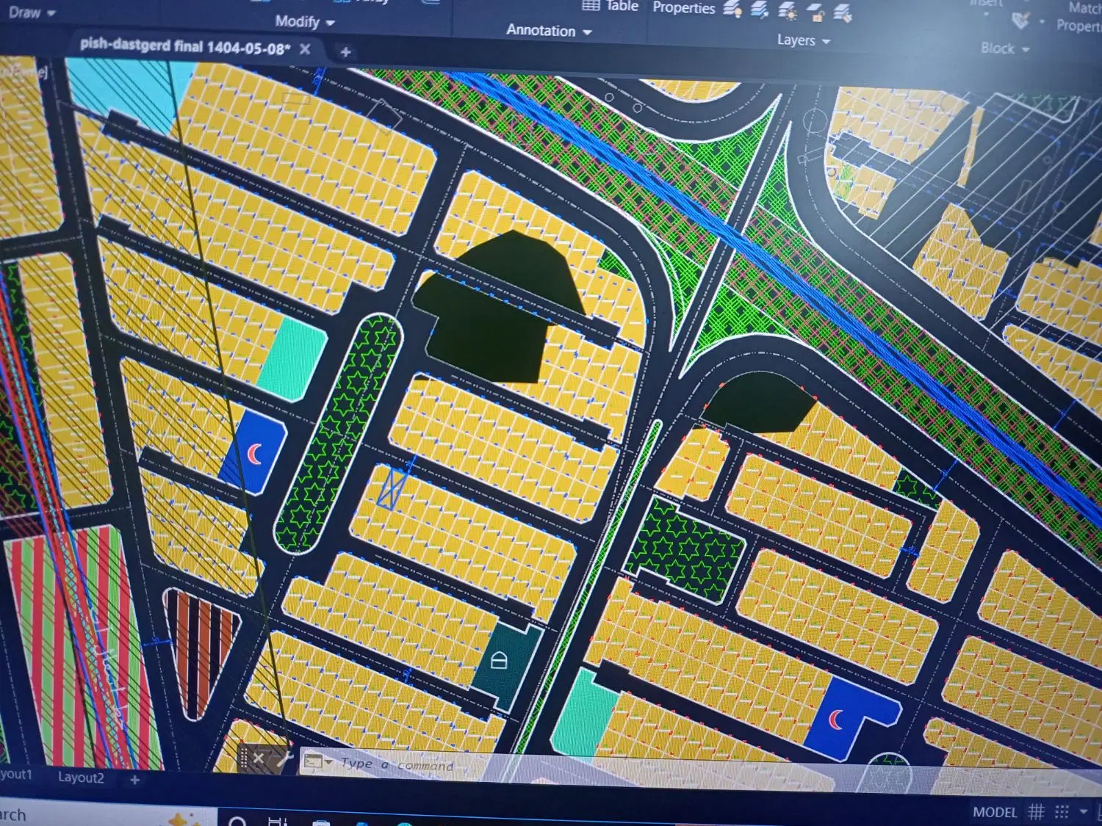
Task: Click the command line drag grip handle
Action: pos(243,758)
